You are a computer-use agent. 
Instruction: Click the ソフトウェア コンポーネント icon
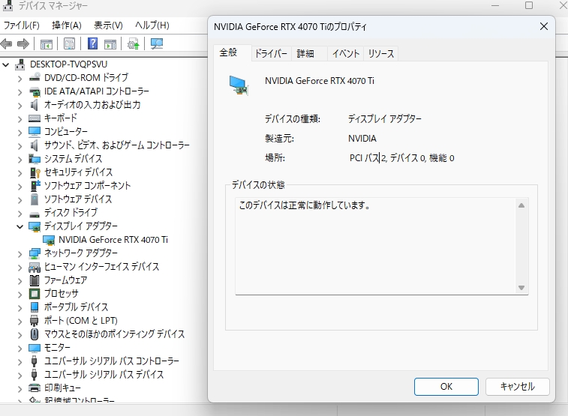click(x=35, y=186)
